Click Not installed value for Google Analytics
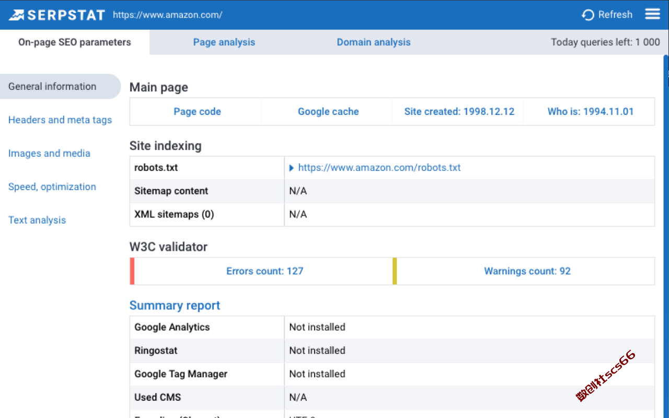 [317, 328]
